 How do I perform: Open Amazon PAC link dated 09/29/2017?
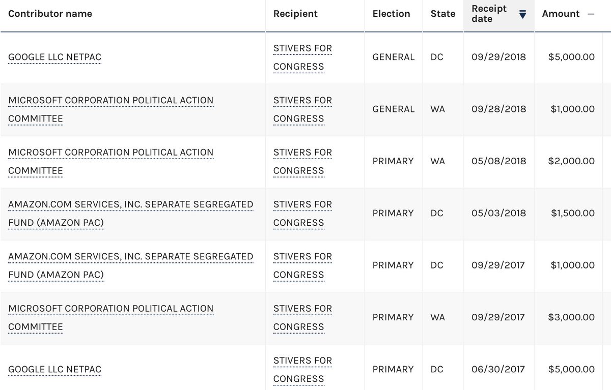tap(131, 265)
